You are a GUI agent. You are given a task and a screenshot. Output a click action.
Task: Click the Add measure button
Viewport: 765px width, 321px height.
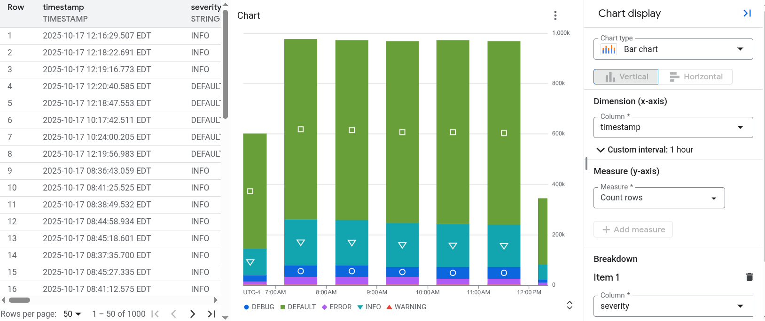633,229
